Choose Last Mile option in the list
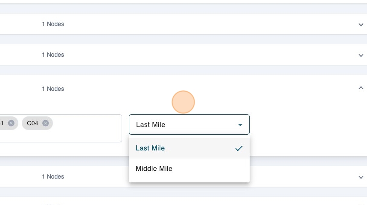This screenshot has height=205, width=367. pos(150,148)
